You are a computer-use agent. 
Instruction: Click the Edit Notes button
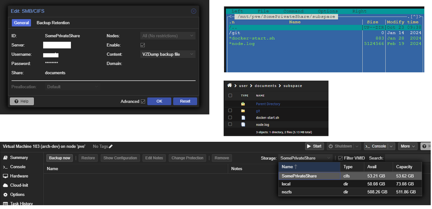(x=154, y=158)
